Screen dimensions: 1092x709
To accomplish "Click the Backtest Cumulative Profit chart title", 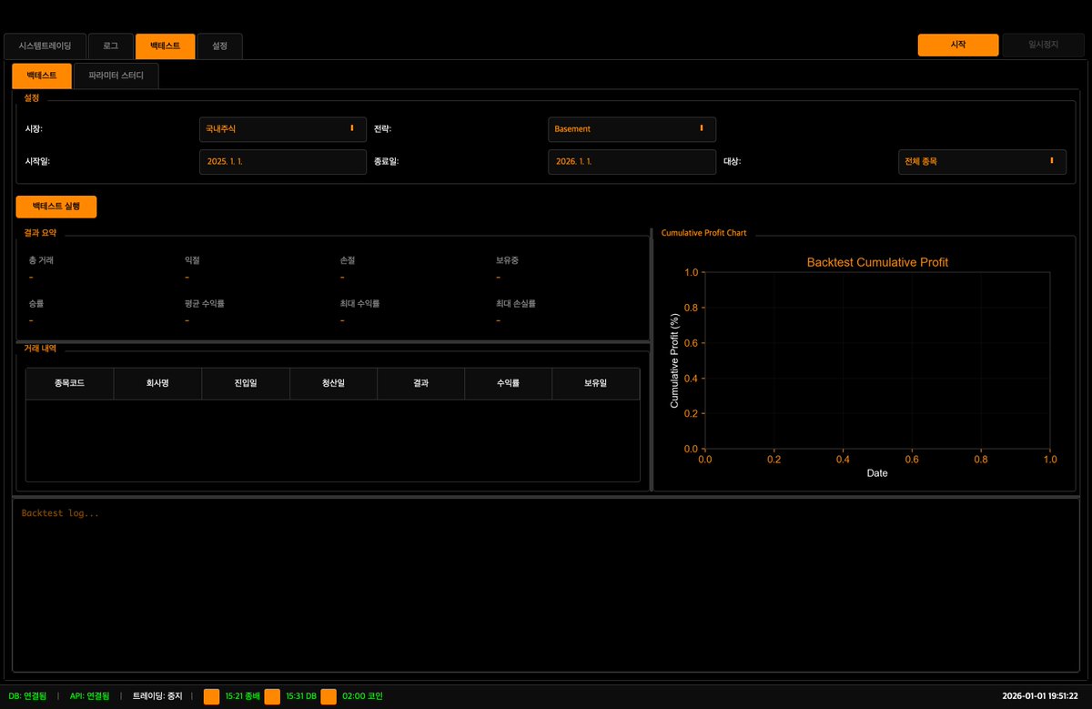I will (x=877, y=262).
